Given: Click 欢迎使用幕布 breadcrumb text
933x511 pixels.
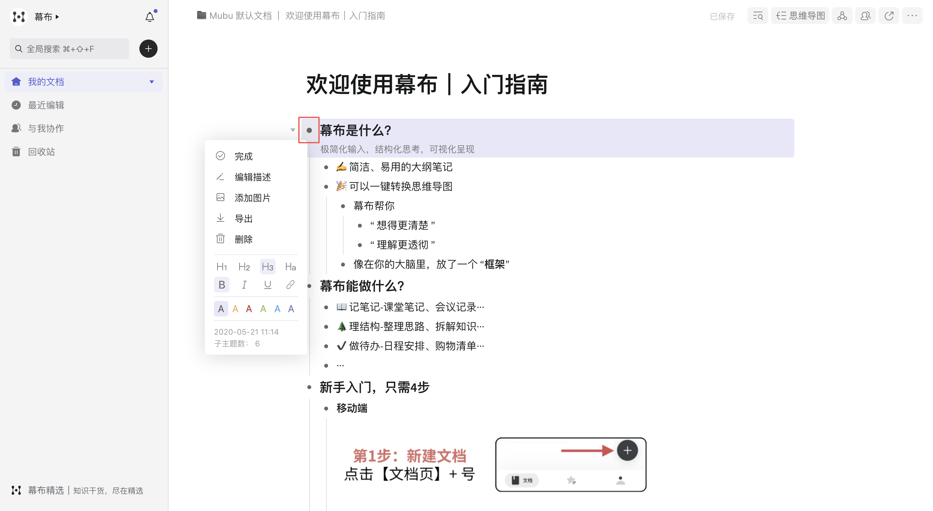Looking at the screenshot, I should pos(335,16).
